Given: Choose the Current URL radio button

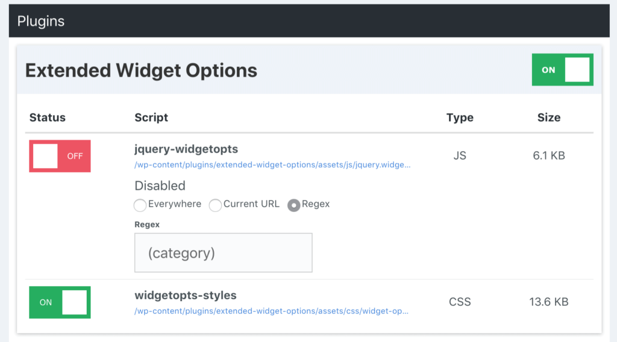Looking at the screenshot, I should 215,205.
